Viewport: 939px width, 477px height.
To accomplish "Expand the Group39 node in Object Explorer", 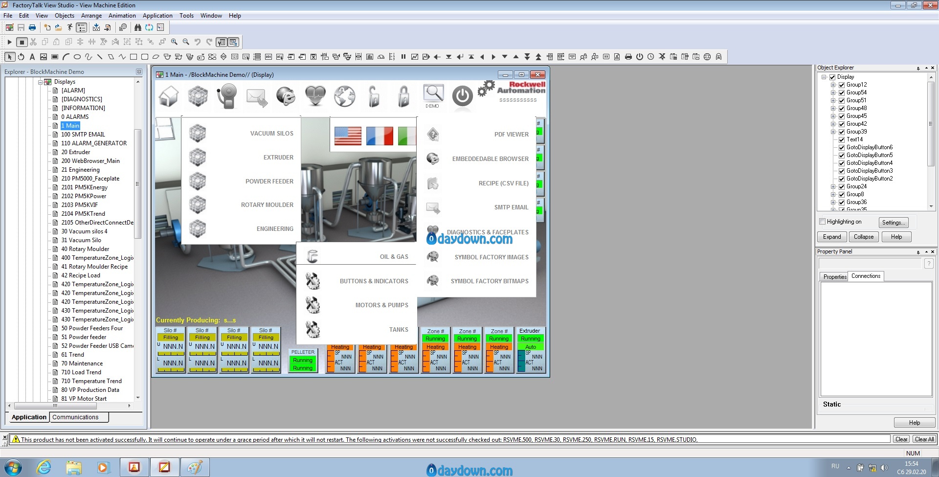I will pyautogui.click(x=833, y=132).
